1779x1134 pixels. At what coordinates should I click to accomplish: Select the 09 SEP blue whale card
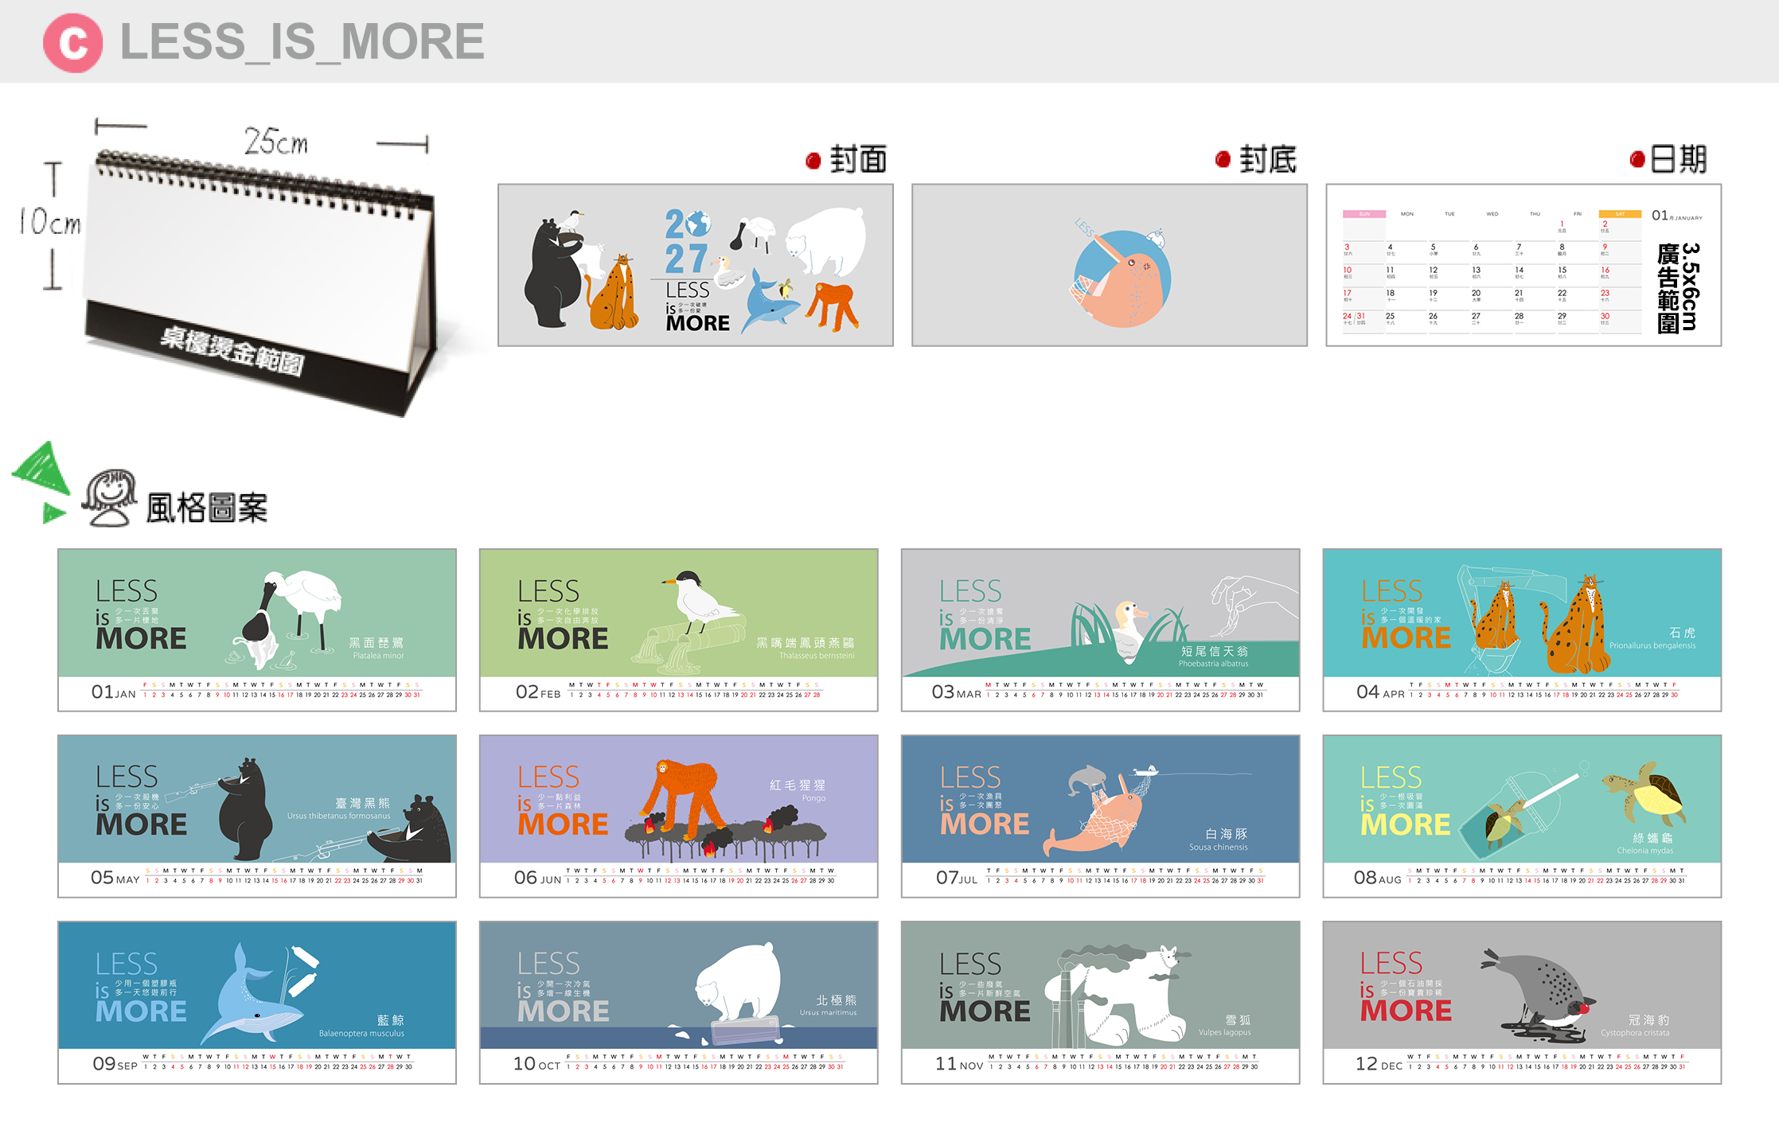[x=257, y=1002]
